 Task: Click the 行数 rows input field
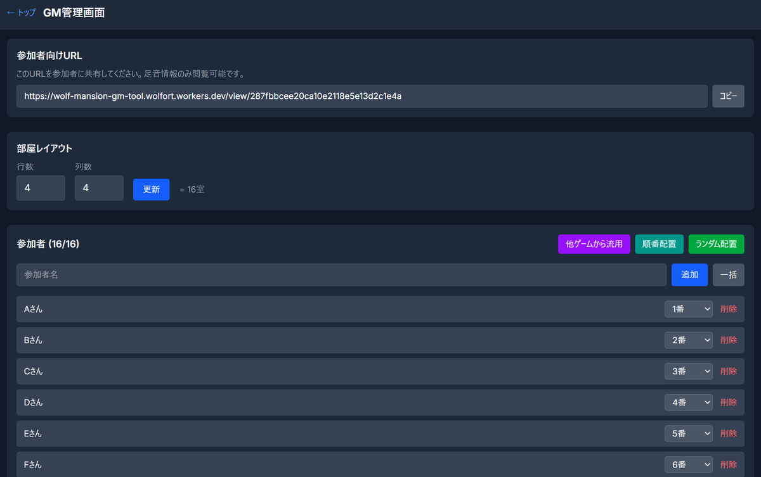41,188
